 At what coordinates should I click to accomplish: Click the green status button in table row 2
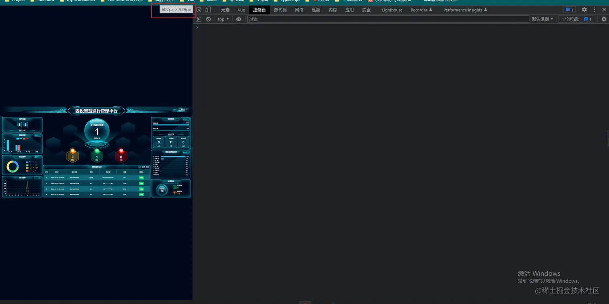click(141, 183)
